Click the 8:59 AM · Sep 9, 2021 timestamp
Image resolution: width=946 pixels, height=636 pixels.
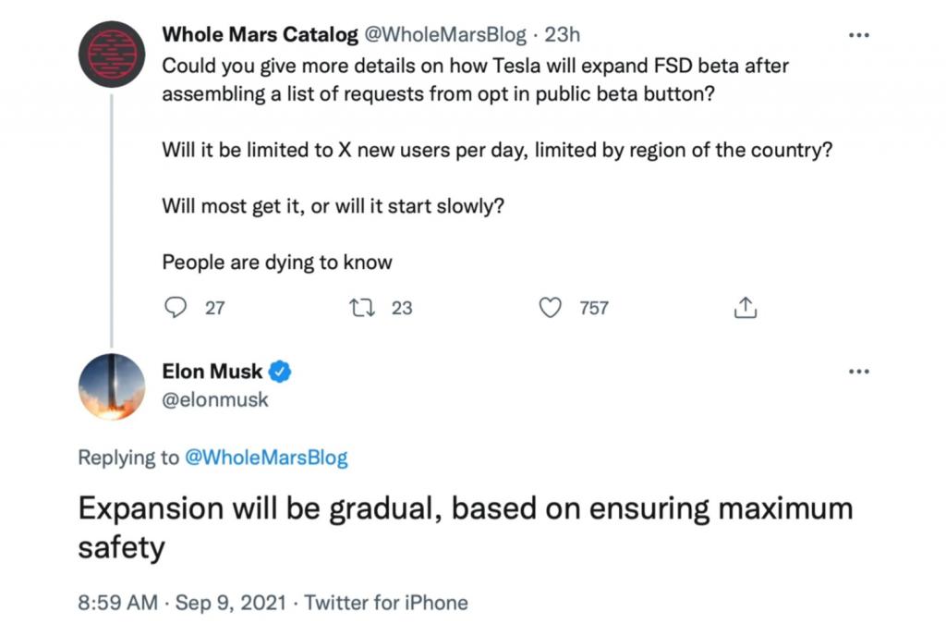(x=183, y=603)
